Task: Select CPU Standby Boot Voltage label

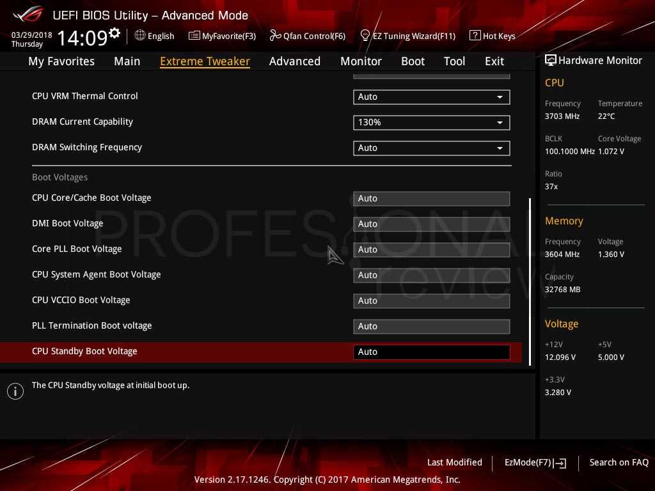Action: 84,351
